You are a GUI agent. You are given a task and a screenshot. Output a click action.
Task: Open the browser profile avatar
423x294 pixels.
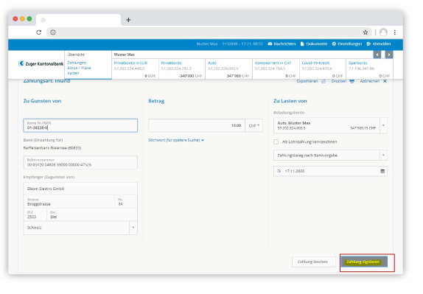click(383, 32)
